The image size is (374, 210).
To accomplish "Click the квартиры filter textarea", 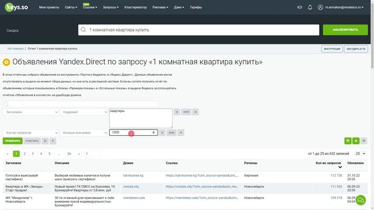I will (x=141, y=118).
